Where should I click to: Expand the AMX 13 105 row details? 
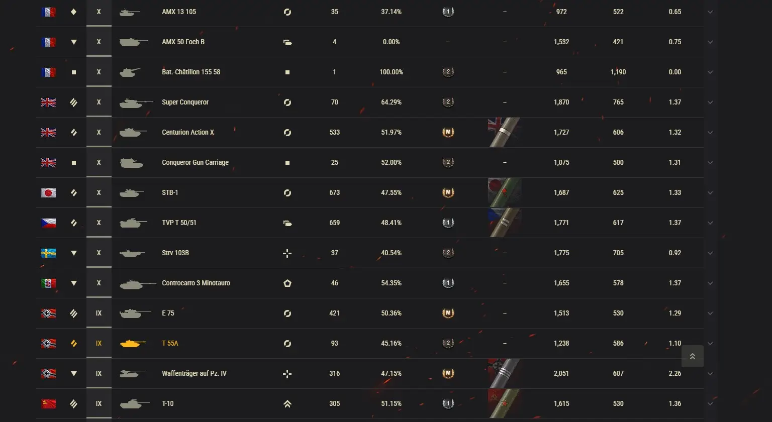[710, 12]
